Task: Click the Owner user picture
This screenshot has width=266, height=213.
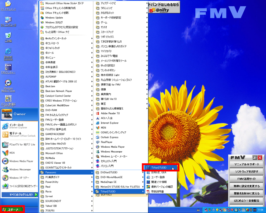Action: [x=7, y=114]
